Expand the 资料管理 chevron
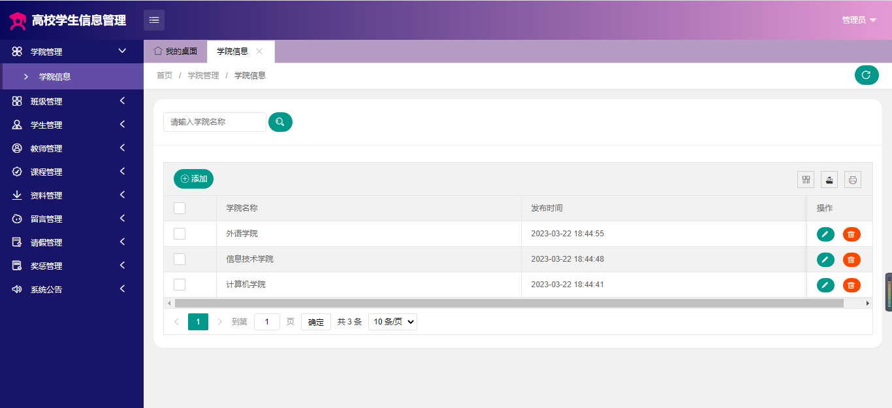The image size is (892, 408). (122, 195)
